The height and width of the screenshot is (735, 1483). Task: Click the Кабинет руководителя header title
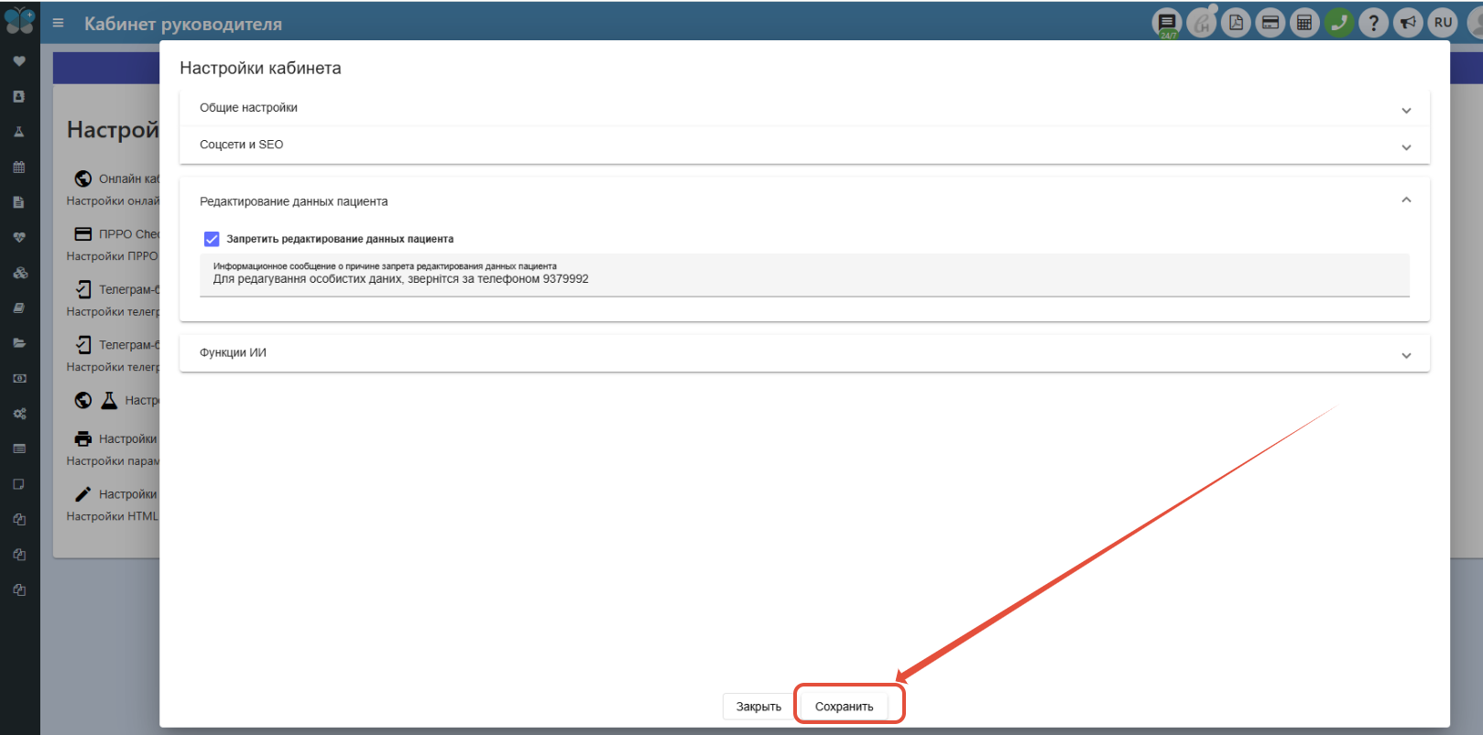click(x=183, y=24)
